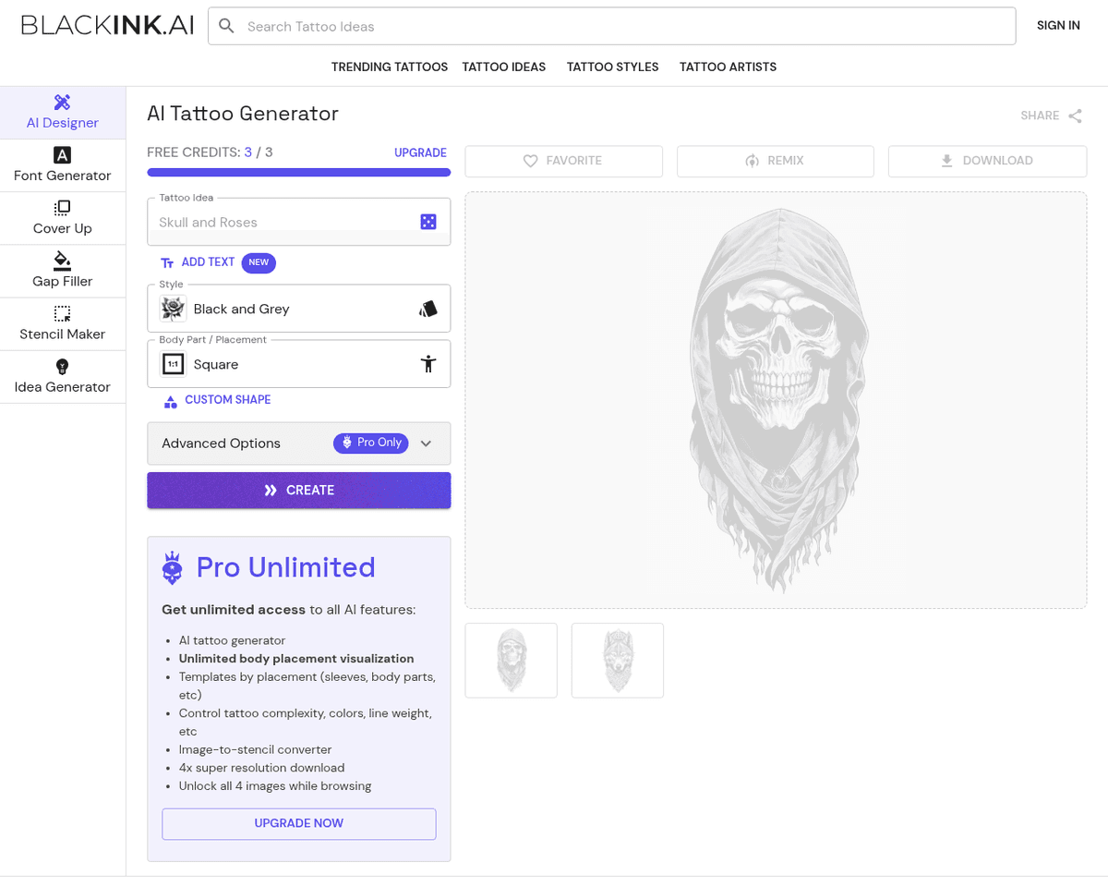Screen dimensions: 1108x887
Task: Select the wolf tattoo thumbnail
Action: (x=617, y=660)
